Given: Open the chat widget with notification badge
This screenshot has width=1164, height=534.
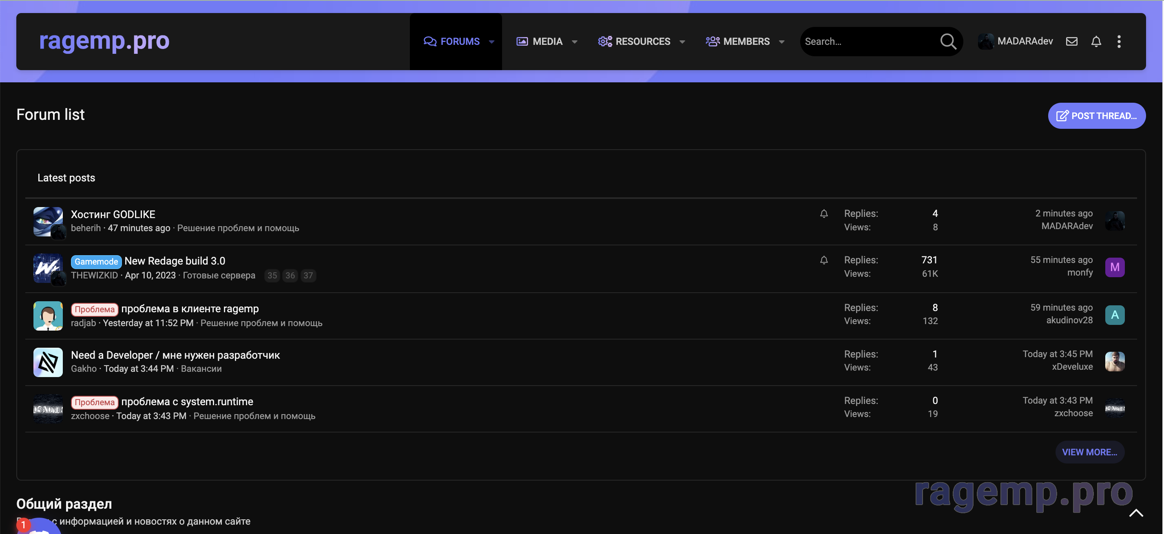Looking at the screenshot, I should point(38,526).
